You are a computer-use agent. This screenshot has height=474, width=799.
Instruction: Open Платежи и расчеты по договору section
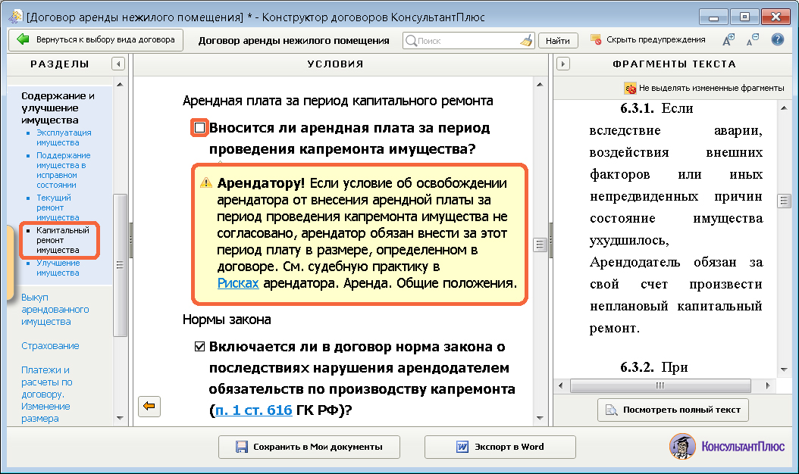tap(47, 394)
